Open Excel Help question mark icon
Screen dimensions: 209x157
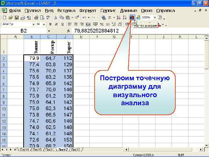[x=160, y=17]
